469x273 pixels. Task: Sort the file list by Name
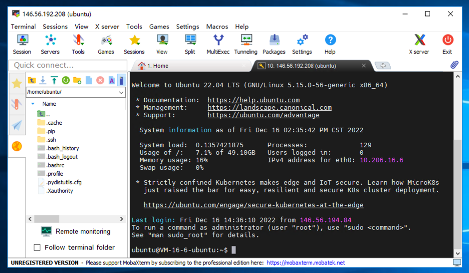(49, 104)
